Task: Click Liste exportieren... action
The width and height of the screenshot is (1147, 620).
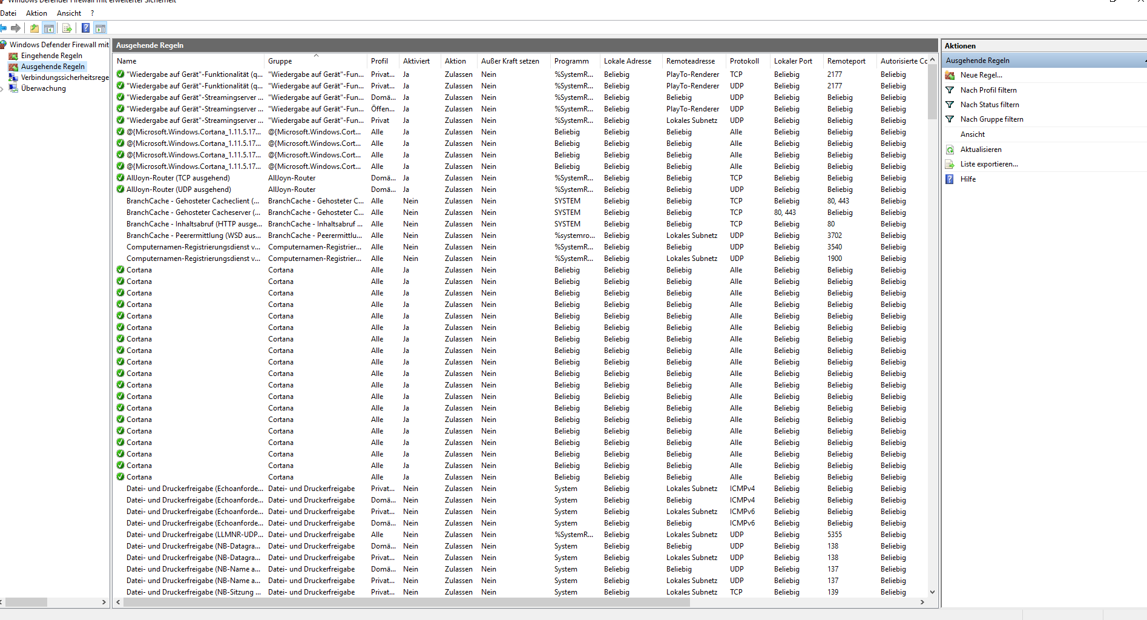Action: [989, 164]
